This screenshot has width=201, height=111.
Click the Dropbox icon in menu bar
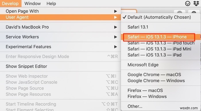[x=196, y=3]
